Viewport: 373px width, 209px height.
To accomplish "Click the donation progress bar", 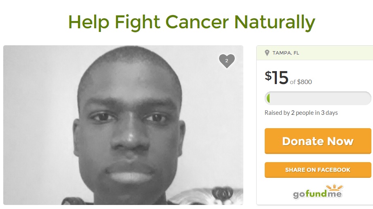I will click(x=318, y=98).
